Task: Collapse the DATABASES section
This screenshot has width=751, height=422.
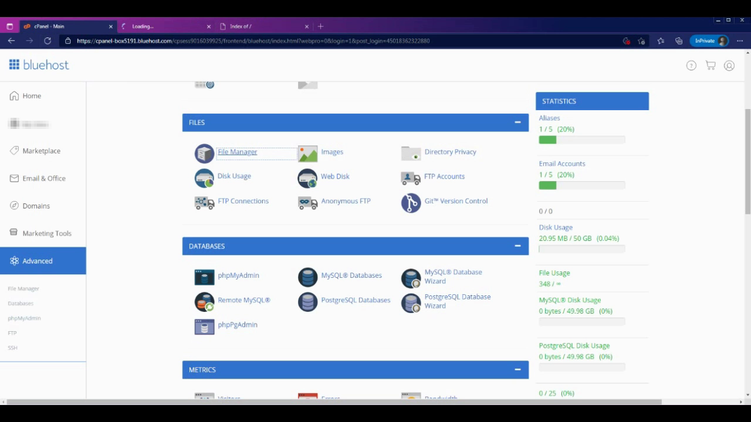Action: coord(517,246)
